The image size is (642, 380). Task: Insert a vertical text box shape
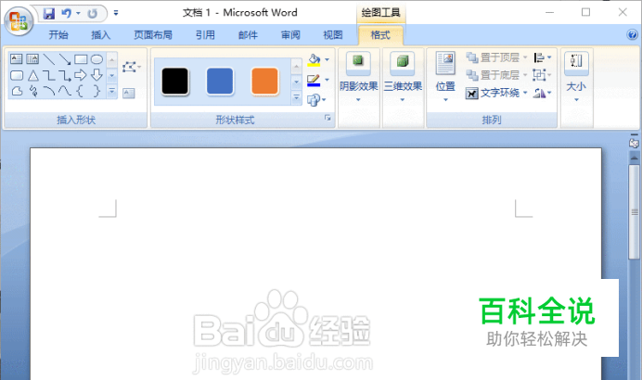(x=32, y=59)
